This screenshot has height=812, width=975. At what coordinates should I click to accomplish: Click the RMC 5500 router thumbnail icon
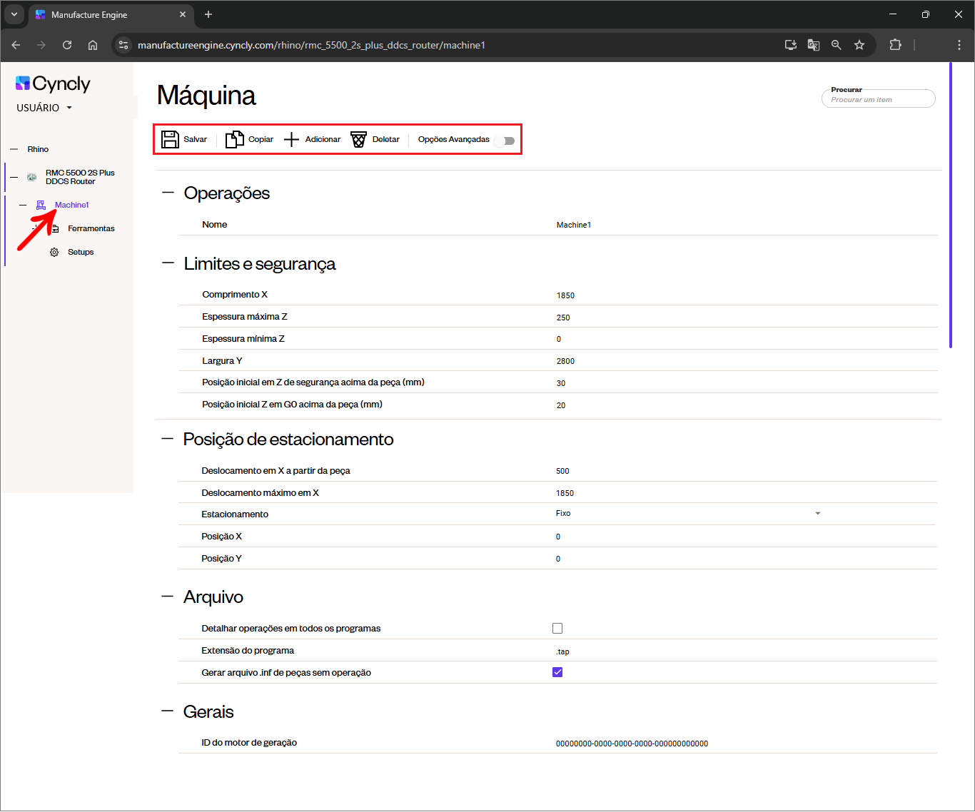(x=31, y=177)
